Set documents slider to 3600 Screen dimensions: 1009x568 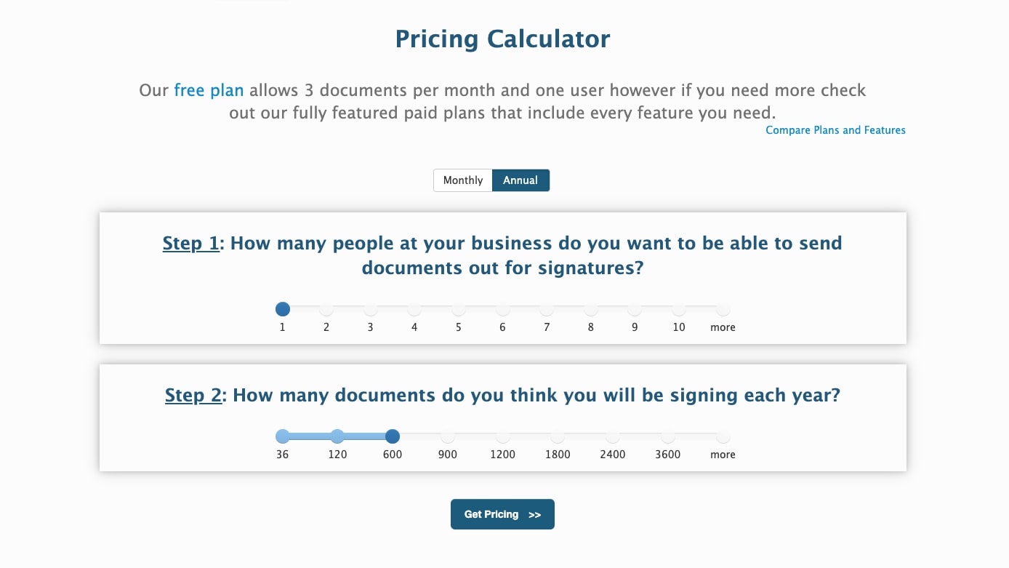point(668,437)
